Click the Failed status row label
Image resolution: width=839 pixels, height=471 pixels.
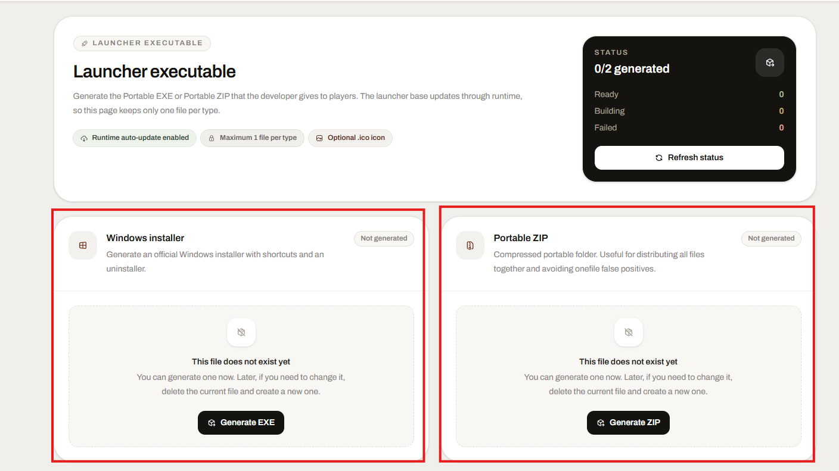click(x=605, y=127)
